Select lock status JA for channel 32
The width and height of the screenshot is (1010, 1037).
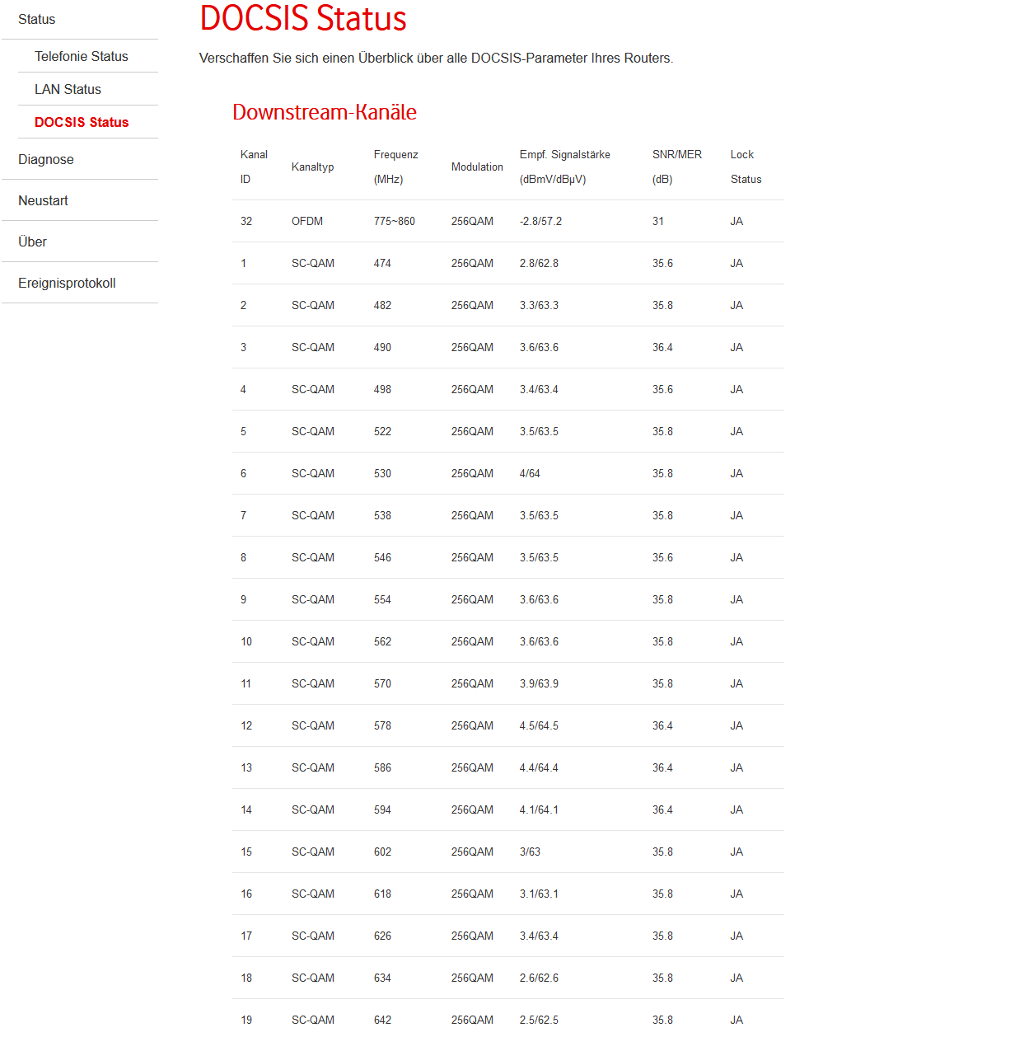[x=736, y=221]
